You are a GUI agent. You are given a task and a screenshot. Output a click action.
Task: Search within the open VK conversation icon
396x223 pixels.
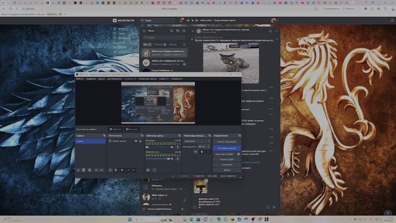270,31
